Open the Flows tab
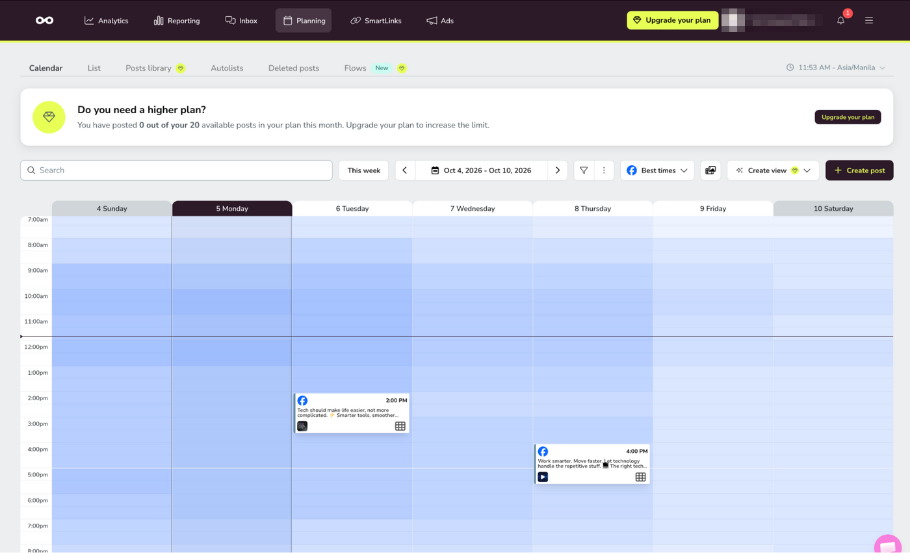Image resolution: width=910 pixels, height=553 pixels. click(x=376, y=68)
